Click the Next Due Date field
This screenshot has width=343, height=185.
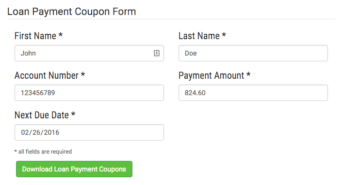pyautogui.click(x=89, y=132)
